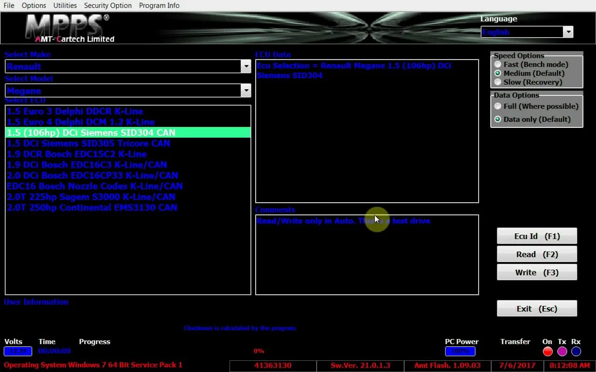Click the blue Volts reading display
This screenshot has height=372, width=596.
coord(18,352)
